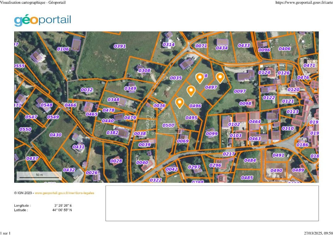
Task: Select the lowest orange marker near parcel 0495
Action: [179, 102]
